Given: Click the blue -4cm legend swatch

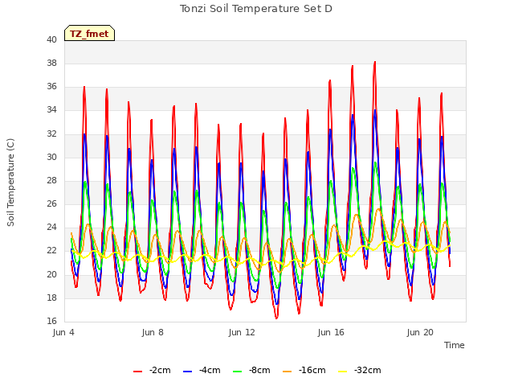Looking at the screenshot, I should (x=187, y=372).
